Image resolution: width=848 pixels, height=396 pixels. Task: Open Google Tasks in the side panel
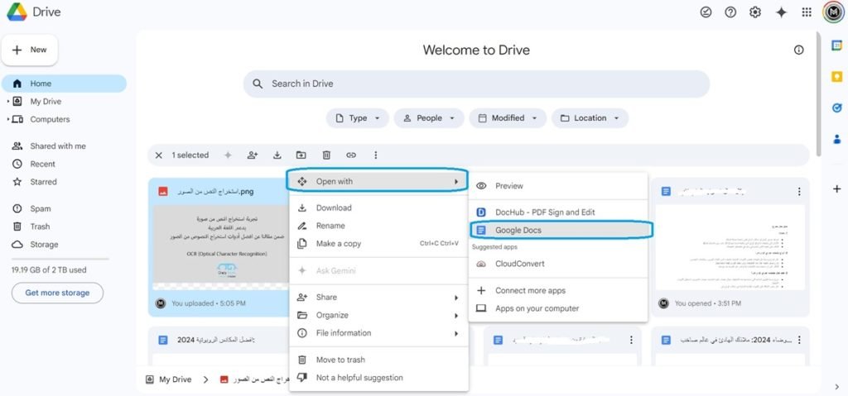836,108
